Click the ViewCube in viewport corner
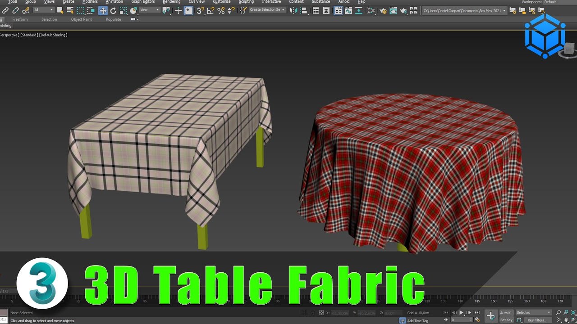The image size is (577, 324). click(569, 49)
